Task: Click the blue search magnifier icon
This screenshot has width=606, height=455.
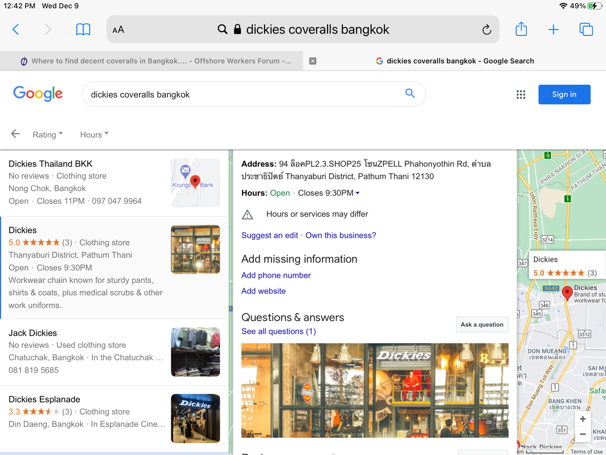Action: 410,93
